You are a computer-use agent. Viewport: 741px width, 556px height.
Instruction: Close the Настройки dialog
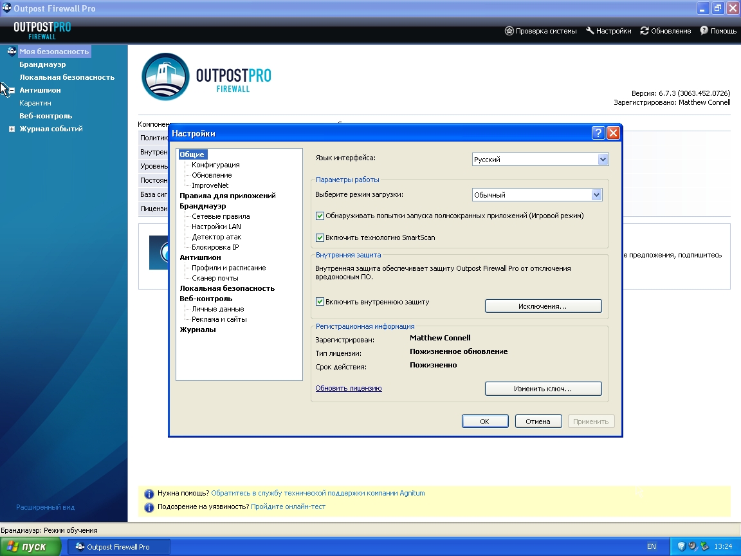(613, 133)
